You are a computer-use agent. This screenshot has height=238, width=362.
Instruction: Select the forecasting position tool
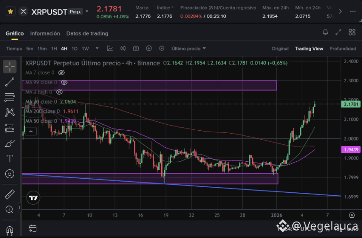10,128
